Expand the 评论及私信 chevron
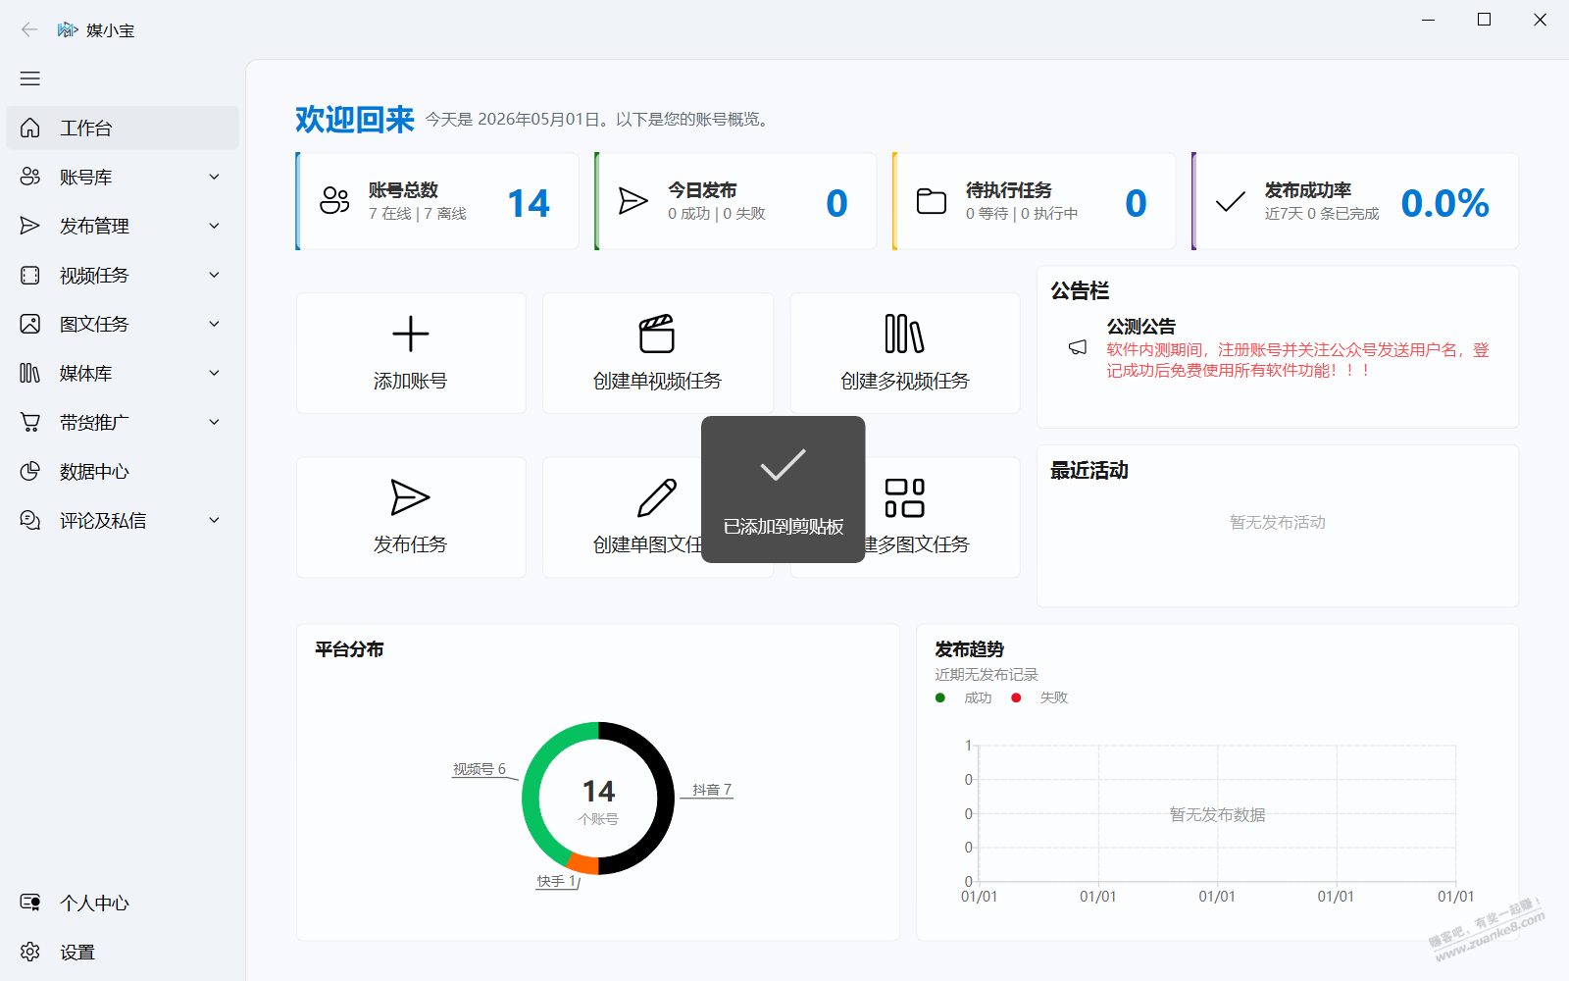The height and width of the screenshot is (981, 1569). (215, 520)
